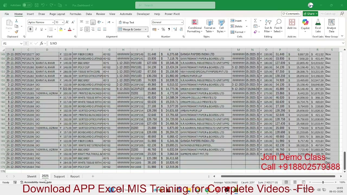Open the Power Pivot ribbon tab

pyautogui.click(x=172, y=14)
